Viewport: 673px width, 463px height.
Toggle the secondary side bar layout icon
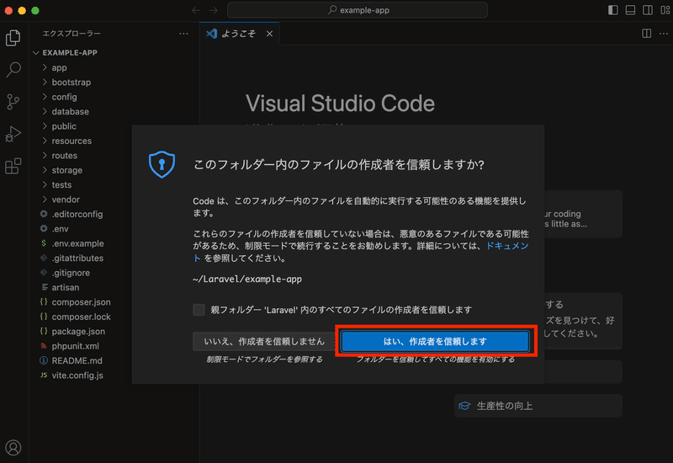tap(647, 10)
